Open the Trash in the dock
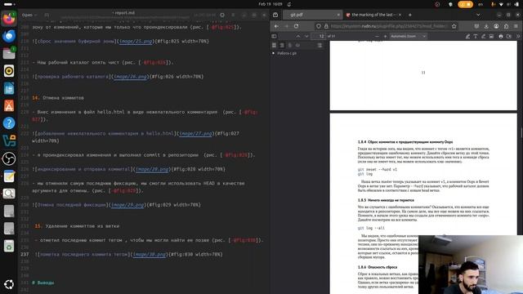The image size is (523, 294). tap(9, 246)
